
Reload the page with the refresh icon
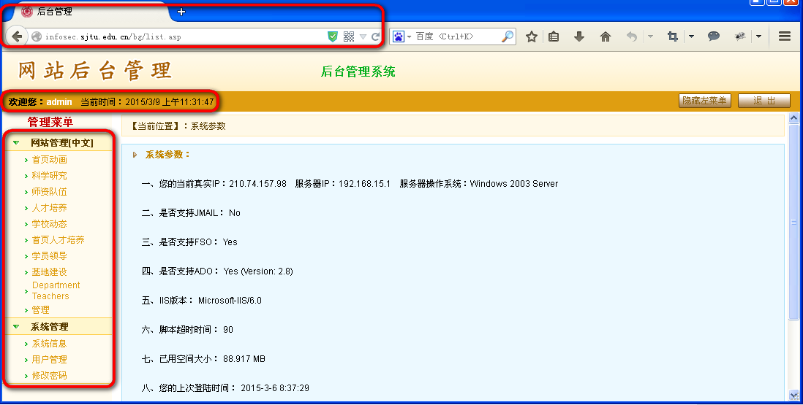(375, 36)
